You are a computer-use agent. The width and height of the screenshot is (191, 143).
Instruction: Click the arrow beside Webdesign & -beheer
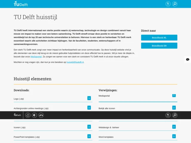174,127
